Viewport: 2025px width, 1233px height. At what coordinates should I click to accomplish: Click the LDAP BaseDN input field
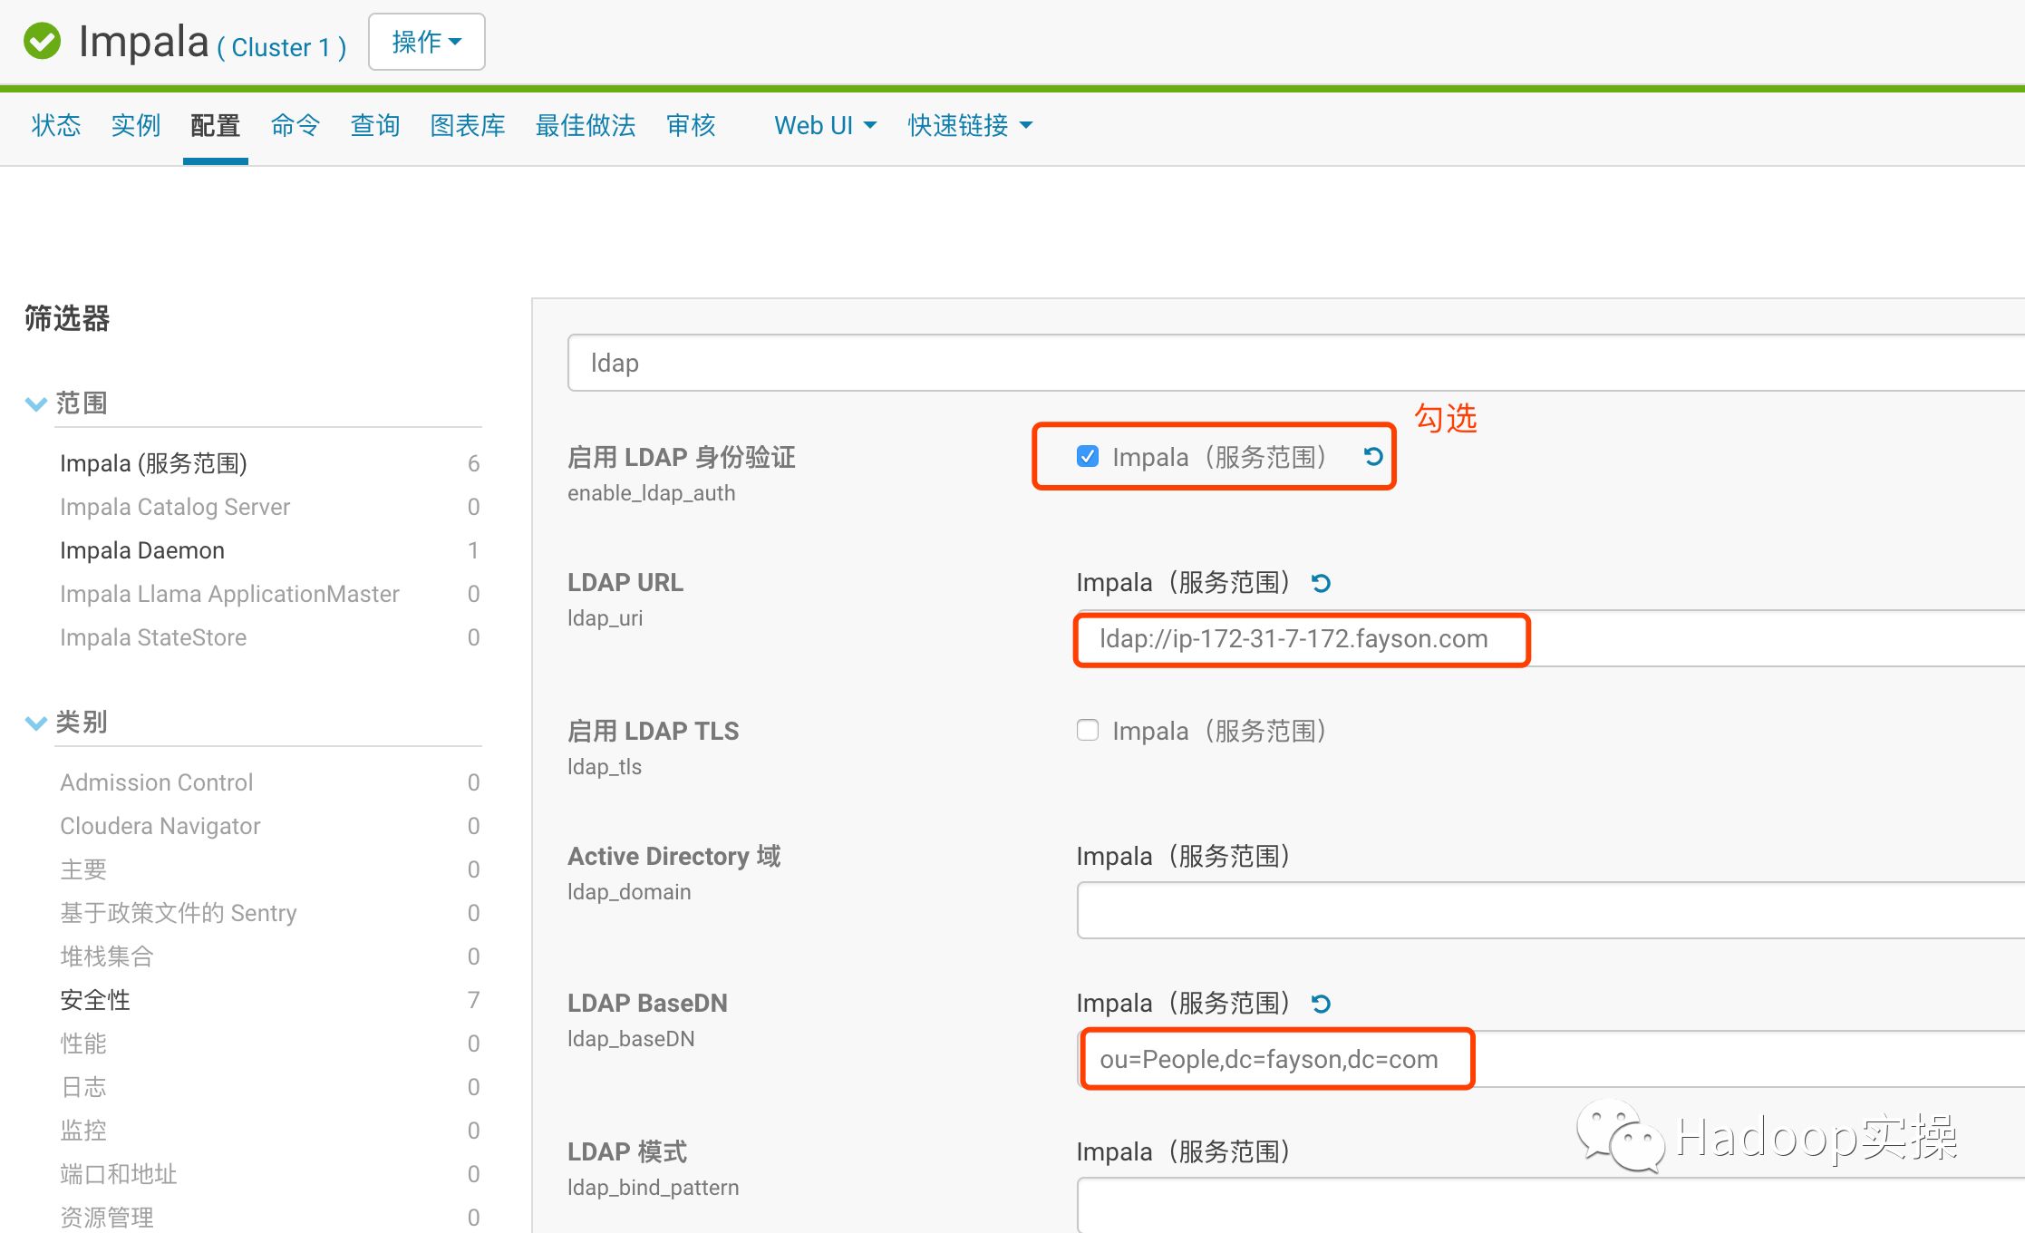(1551, 1059)
